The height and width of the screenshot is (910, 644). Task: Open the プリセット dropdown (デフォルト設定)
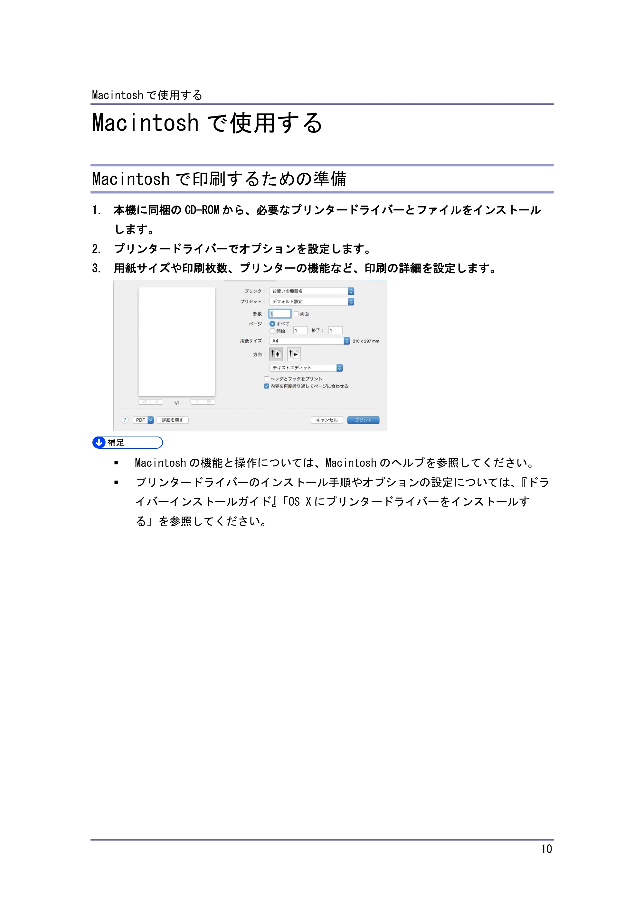pos(311,302)
